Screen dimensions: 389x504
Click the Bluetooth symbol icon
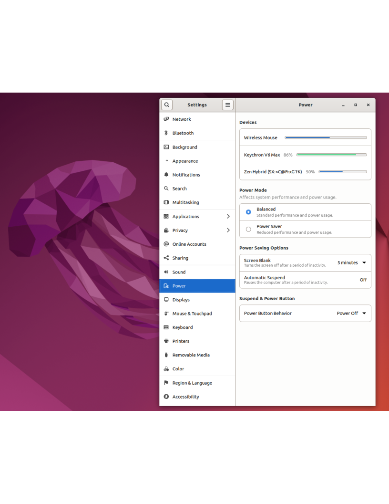(166, 133)
